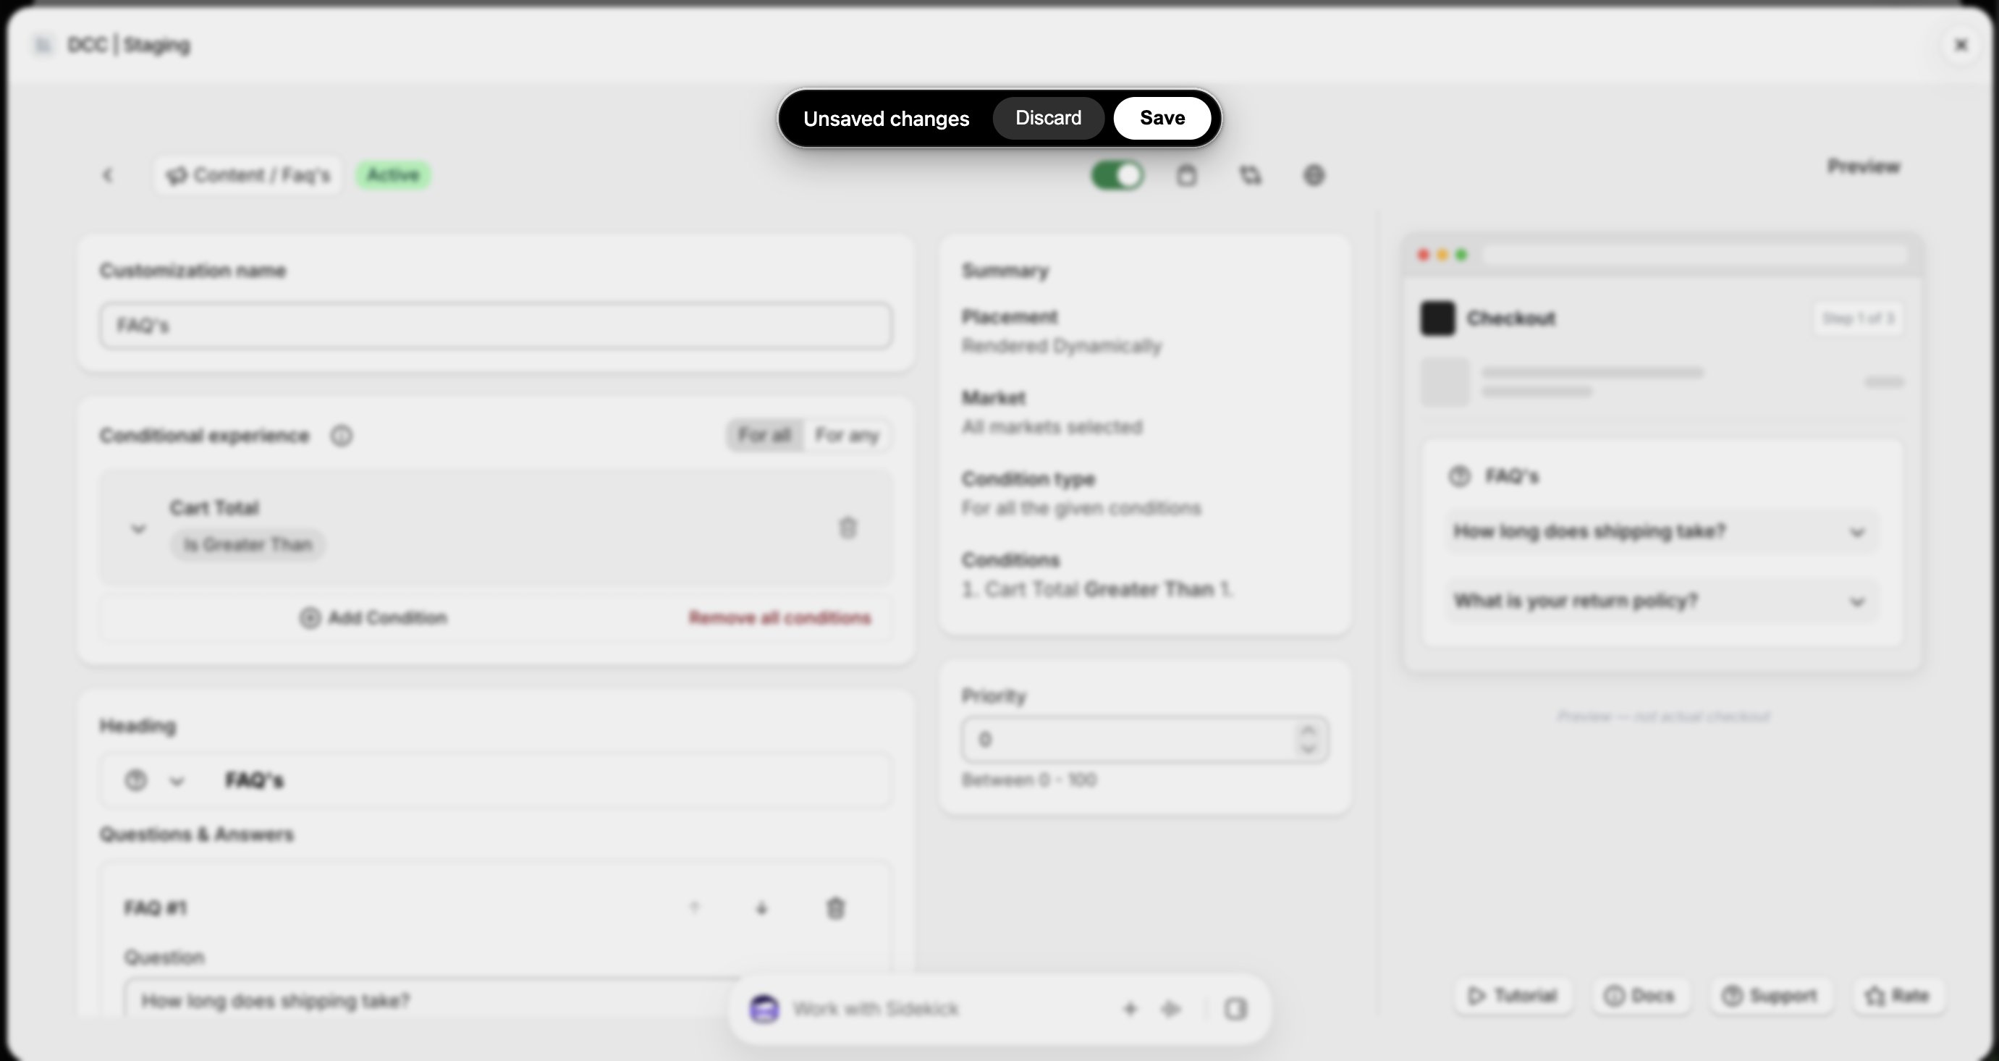
Task: Open the heading icon picker dropdown
Action: (x=155, y=780)
